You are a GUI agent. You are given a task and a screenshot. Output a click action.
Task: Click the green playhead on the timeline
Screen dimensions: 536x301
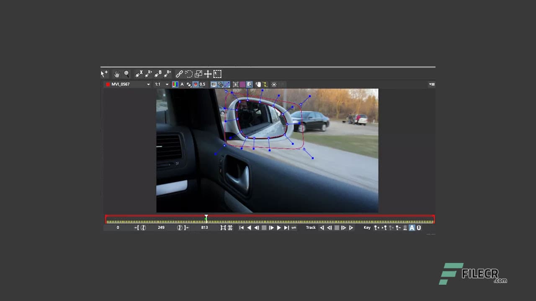206,218
